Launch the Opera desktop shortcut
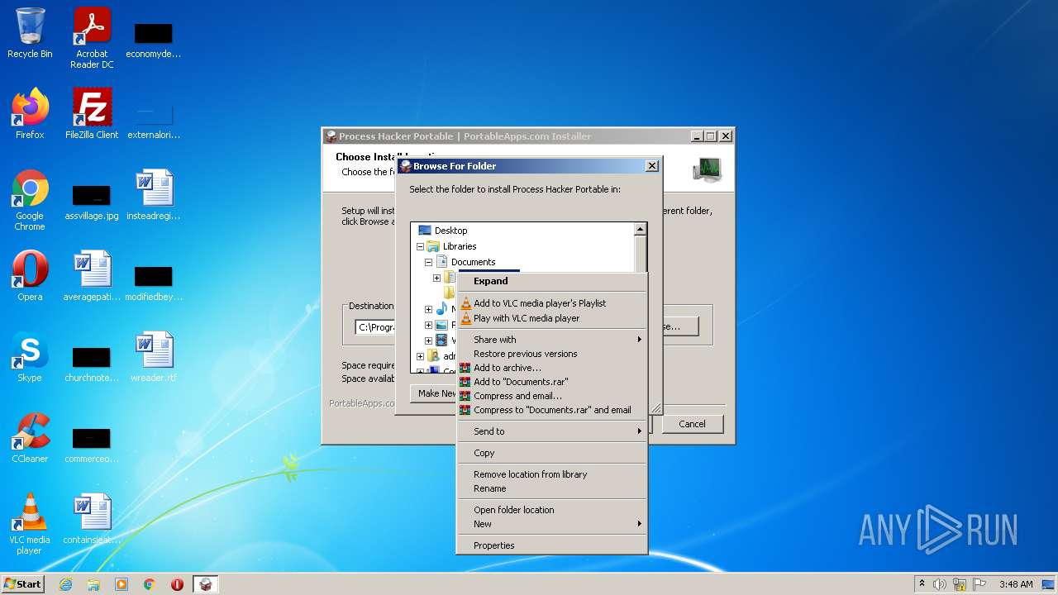The height and width of the screenshot is (595, 1058). click(30, 276)
